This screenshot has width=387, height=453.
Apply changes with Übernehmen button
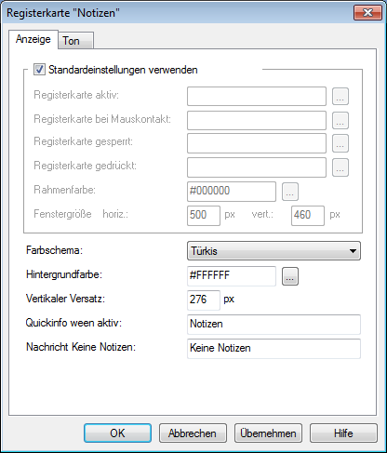click(x=268, y=433)
